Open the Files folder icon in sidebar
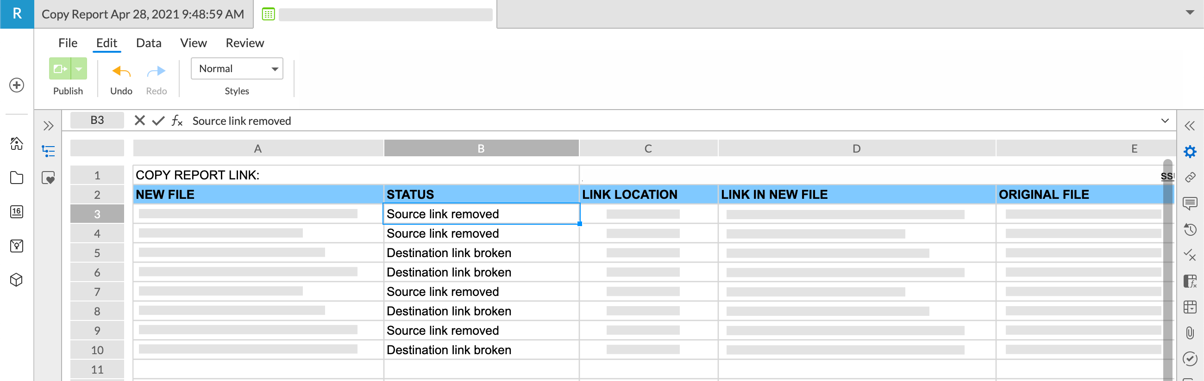Screen dimensions: 1204x381 [x=17, y=178]
